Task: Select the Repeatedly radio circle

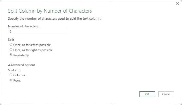Action: click(11, 55)
